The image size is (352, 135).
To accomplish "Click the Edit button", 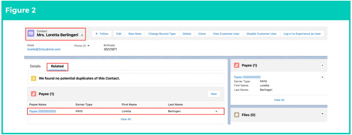I will pyautogui.click(x=119, y=34).
